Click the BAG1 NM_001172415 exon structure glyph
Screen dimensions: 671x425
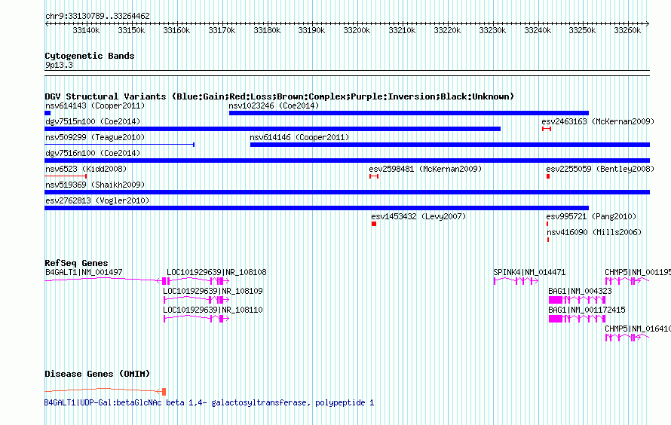pos(577,319)
